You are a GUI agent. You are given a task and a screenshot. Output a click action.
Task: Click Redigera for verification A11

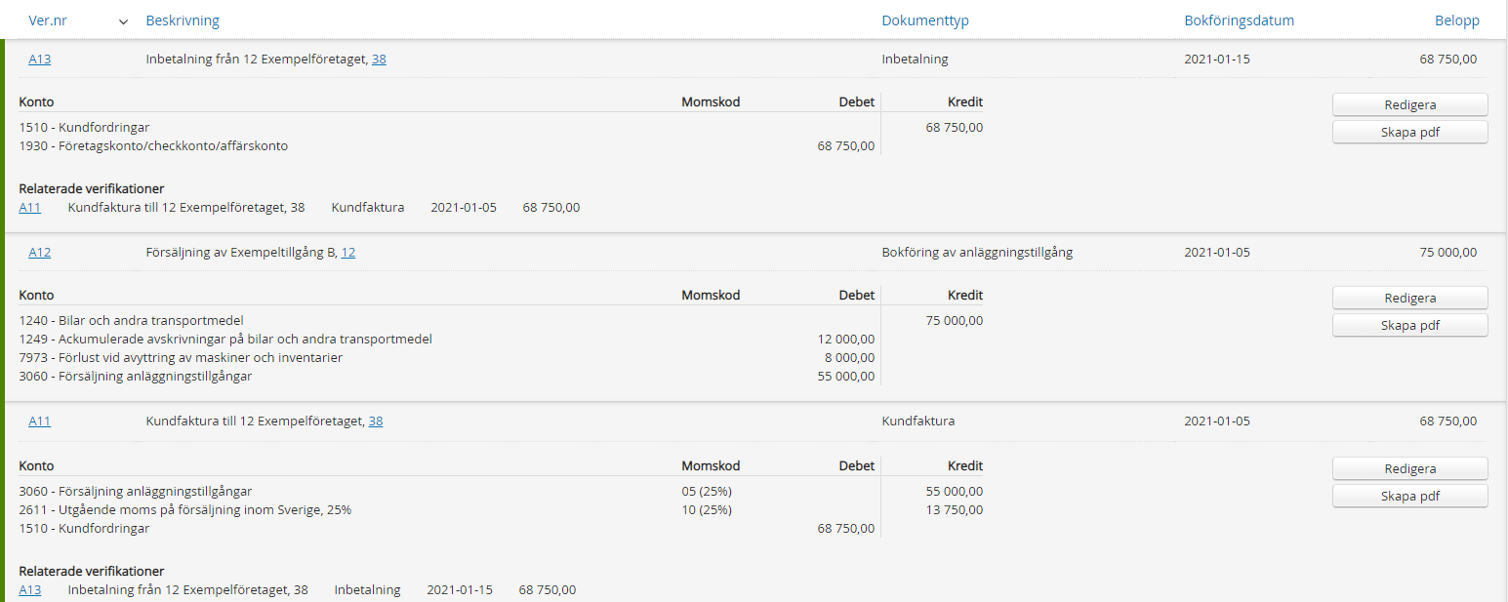[x=1409, y=468]
